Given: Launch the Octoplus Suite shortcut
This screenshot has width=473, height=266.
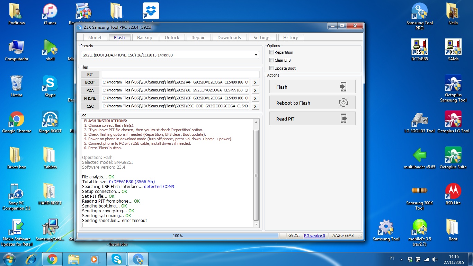Looking at the screenshot, I should (x=453, y=158).
